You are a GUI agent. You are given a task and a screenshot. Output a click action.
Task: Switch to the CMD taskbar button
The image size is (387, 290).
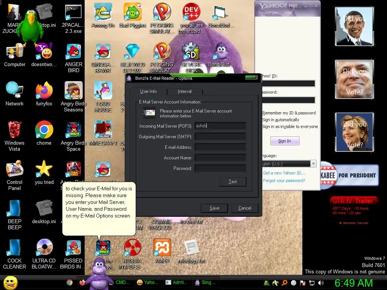click(122, 282)
